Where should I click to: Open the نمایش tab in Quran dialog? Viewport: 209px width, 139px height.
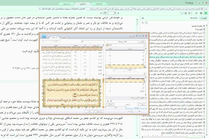(64, 37)
